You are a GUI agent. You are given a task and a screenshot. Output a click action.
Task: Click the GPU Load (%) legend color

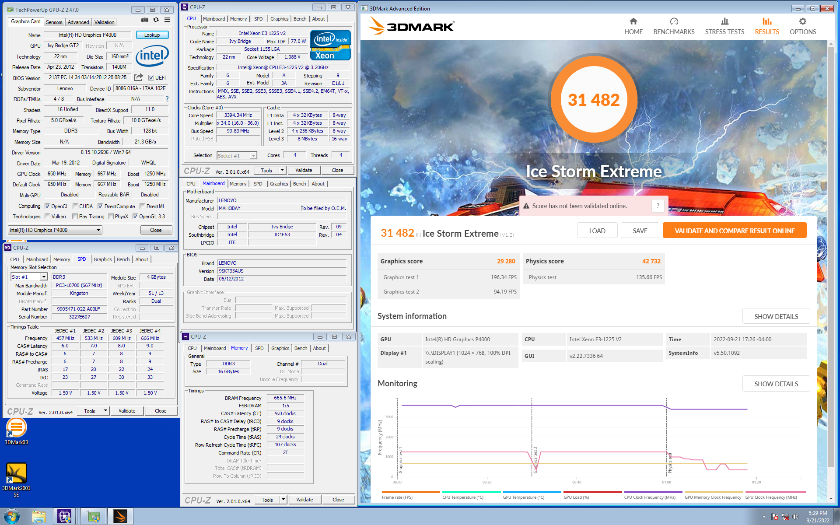tap(592, 492)
